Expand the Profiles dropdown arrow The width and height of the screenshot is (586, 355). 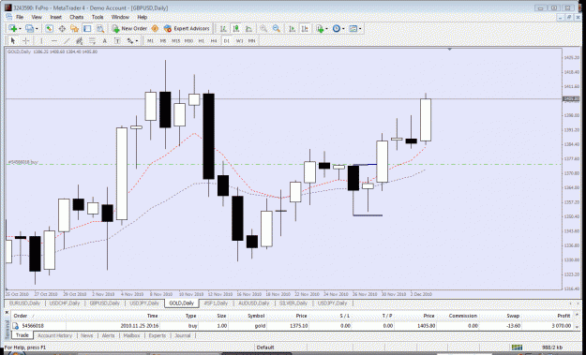click(x=37, y=29)
